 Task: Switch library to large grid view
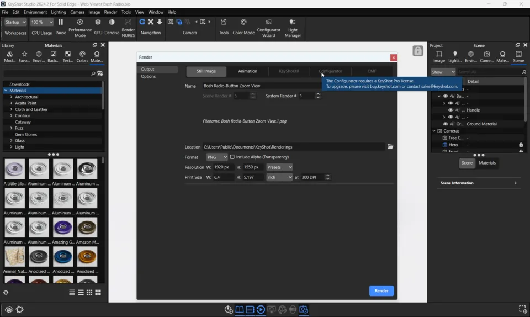click(x=98, y=293)
